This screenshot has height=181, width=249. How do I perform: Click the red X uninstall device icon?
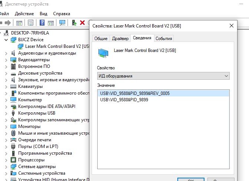pyautogui.click(x=82, y=23)
